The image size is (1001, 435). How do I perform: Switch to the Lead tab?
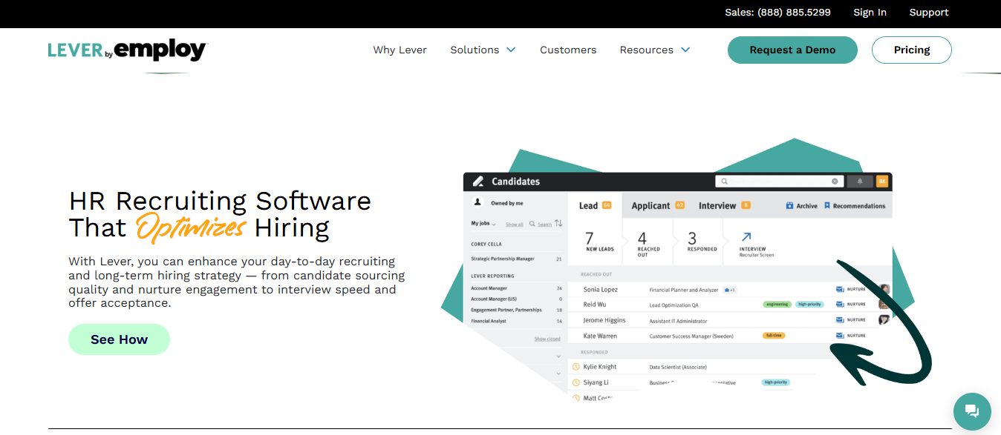point(595,206)
